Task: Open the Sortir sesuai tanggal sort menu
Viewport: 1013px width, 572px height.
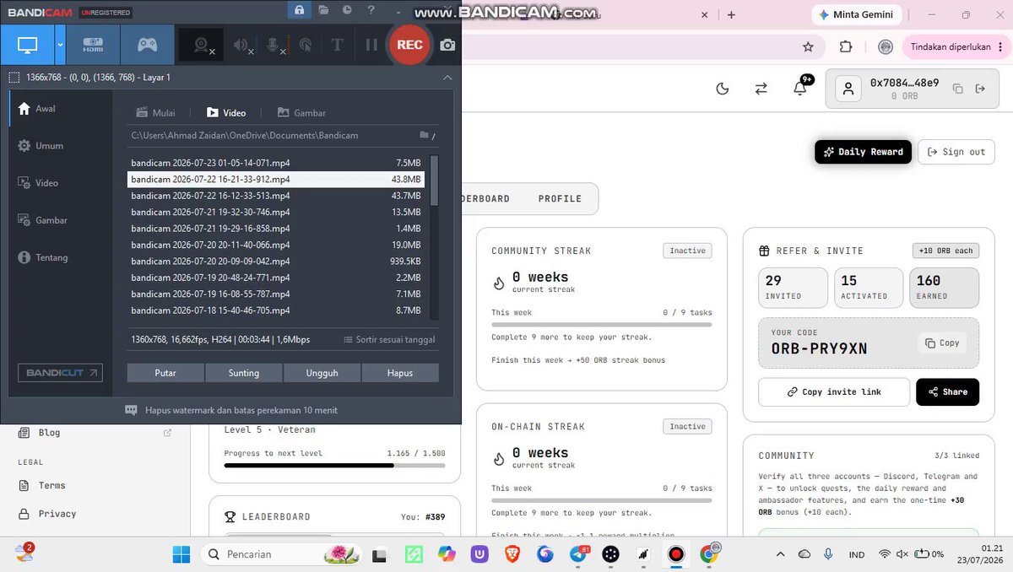Action: click(x=390, y=340)
